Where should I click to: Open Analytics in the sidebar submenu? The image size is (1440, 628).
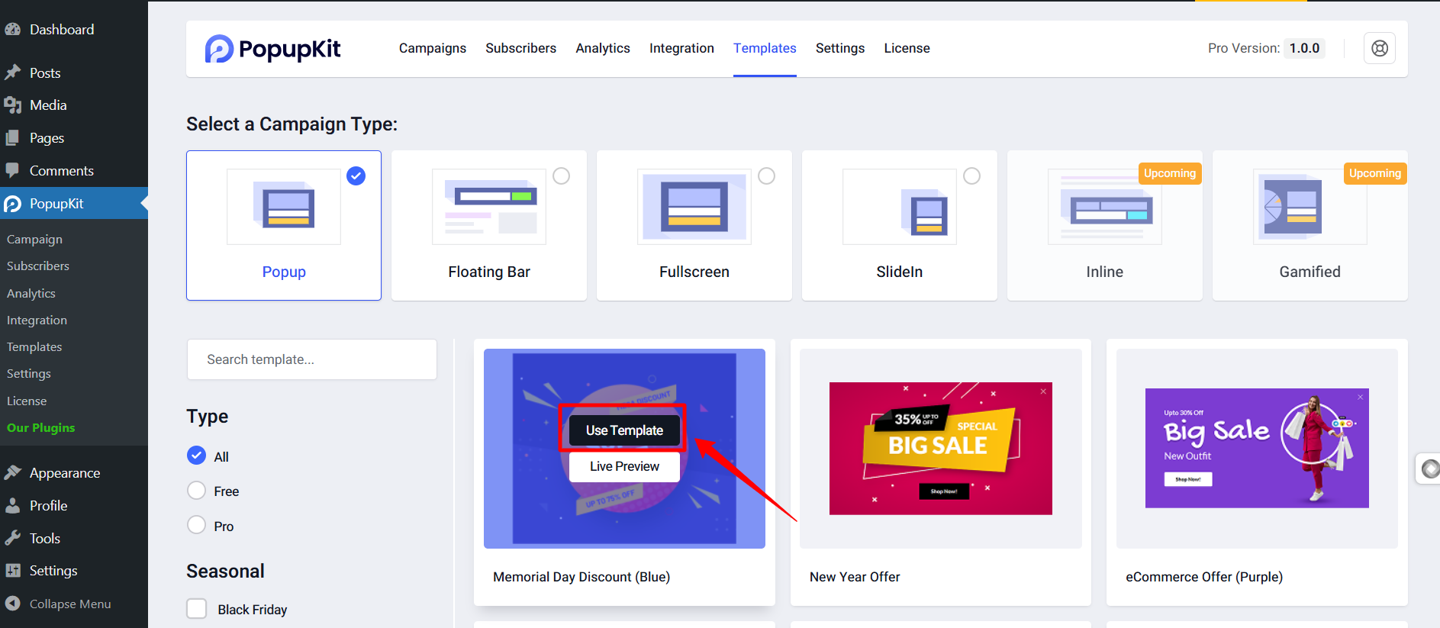coord(31,294)
